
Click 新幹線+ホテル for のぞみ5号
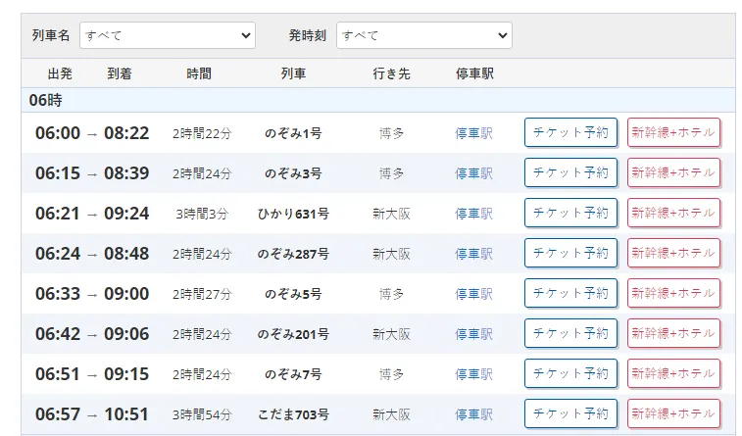[673, 293]
